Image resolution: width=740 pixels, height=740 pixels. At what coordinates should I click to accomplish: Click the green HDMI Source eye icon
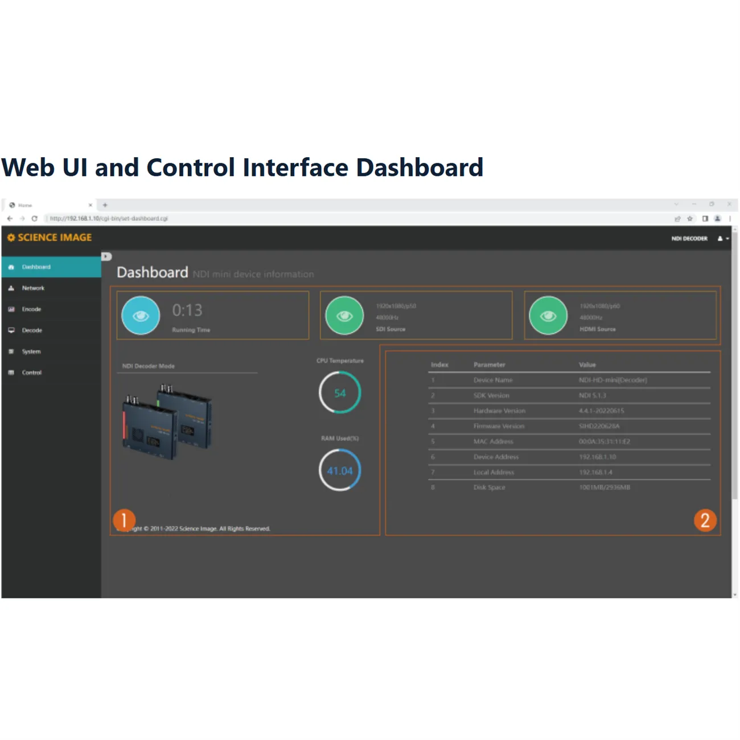[x=548, y=315]
